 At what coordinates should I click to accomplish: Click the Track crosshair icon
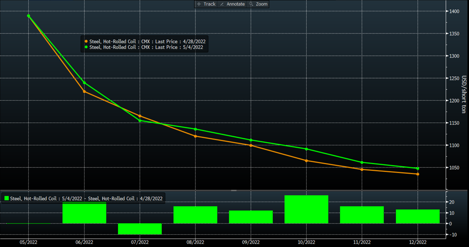pyautogui.click(x=199, y=4)
